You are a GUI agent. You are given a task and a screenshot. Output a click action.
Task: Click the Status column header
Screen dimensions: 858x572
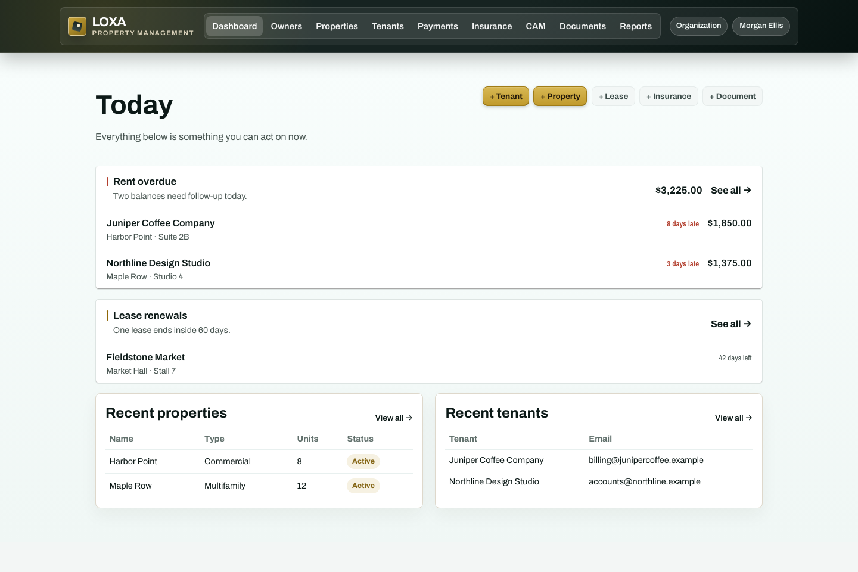pyautogui.click(x=360, y=439)
